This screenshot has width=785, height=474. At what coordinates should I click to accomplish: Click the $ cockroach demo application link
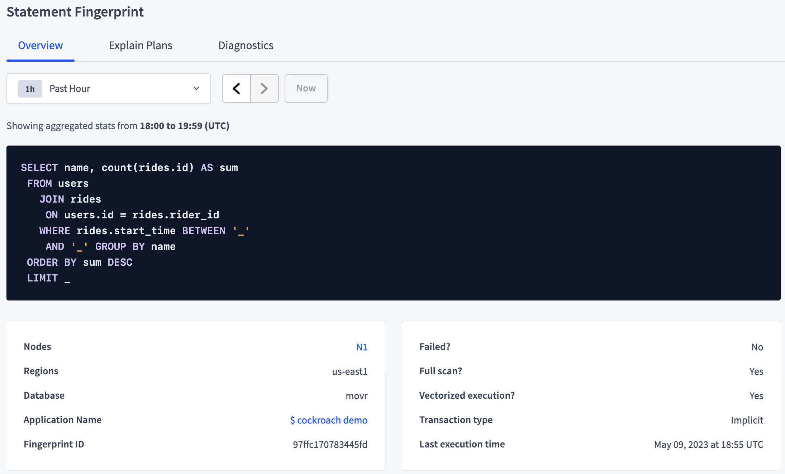click(x=329, y=420)
